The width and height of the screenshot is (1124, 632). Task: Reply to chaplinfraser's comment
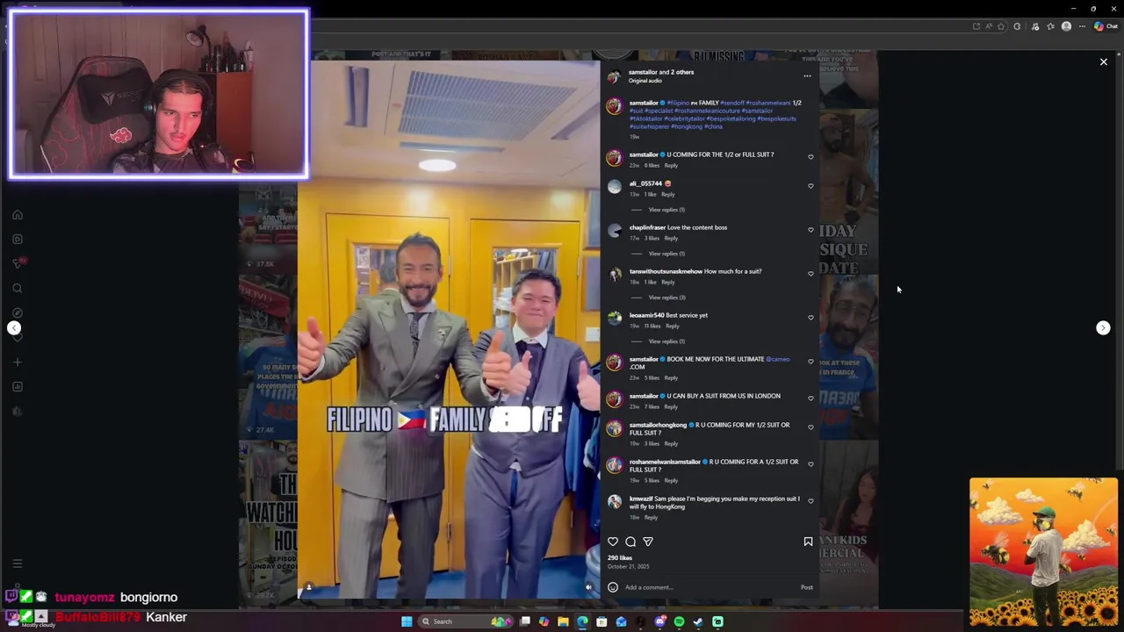[671, 238]
